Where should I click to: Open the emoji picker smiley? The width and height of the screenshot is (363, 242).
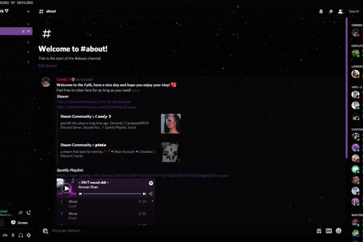338,230
